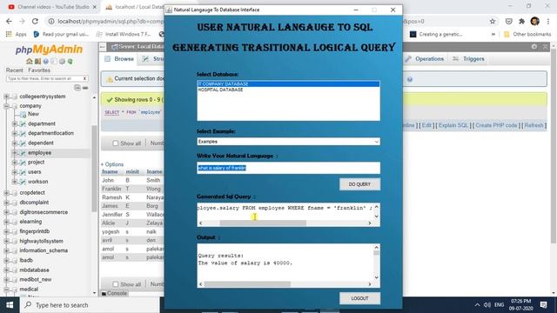Open the Operations tab

(x=425, y=59)
